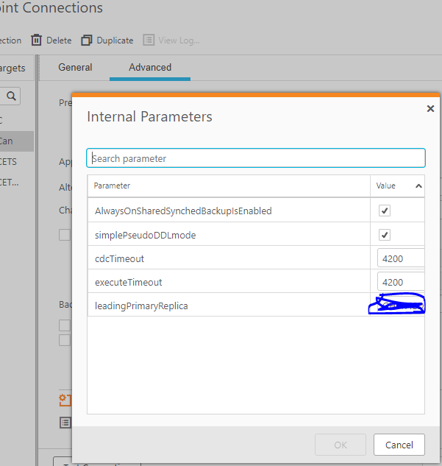Click the Duplicate label in the toolbar
This screenshot has height=466, width=442.
pos(115,40)
